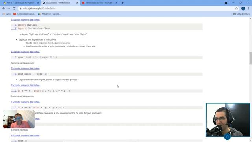Hide line numbers above spam(1) example
The image size is (252, 142).
(x=25, y=136)
